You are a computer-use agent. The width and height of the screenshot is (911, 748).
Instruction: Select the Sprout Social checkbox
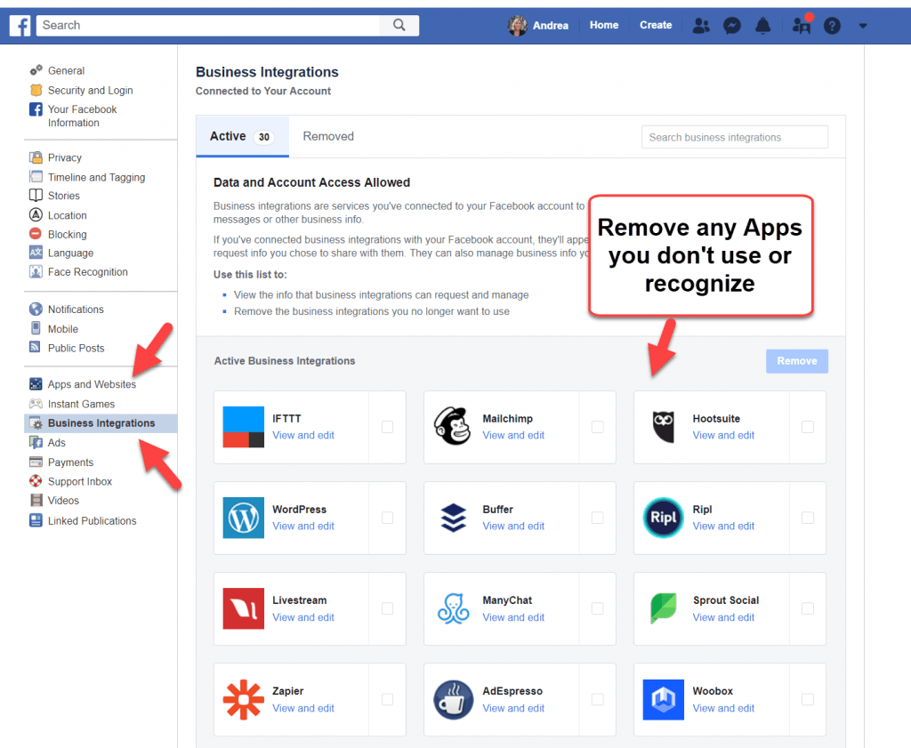(x=808, y=608)
